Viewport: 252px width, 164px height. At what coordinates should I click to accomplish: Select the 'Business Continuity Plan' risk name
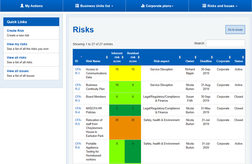(x=95, y=87)
